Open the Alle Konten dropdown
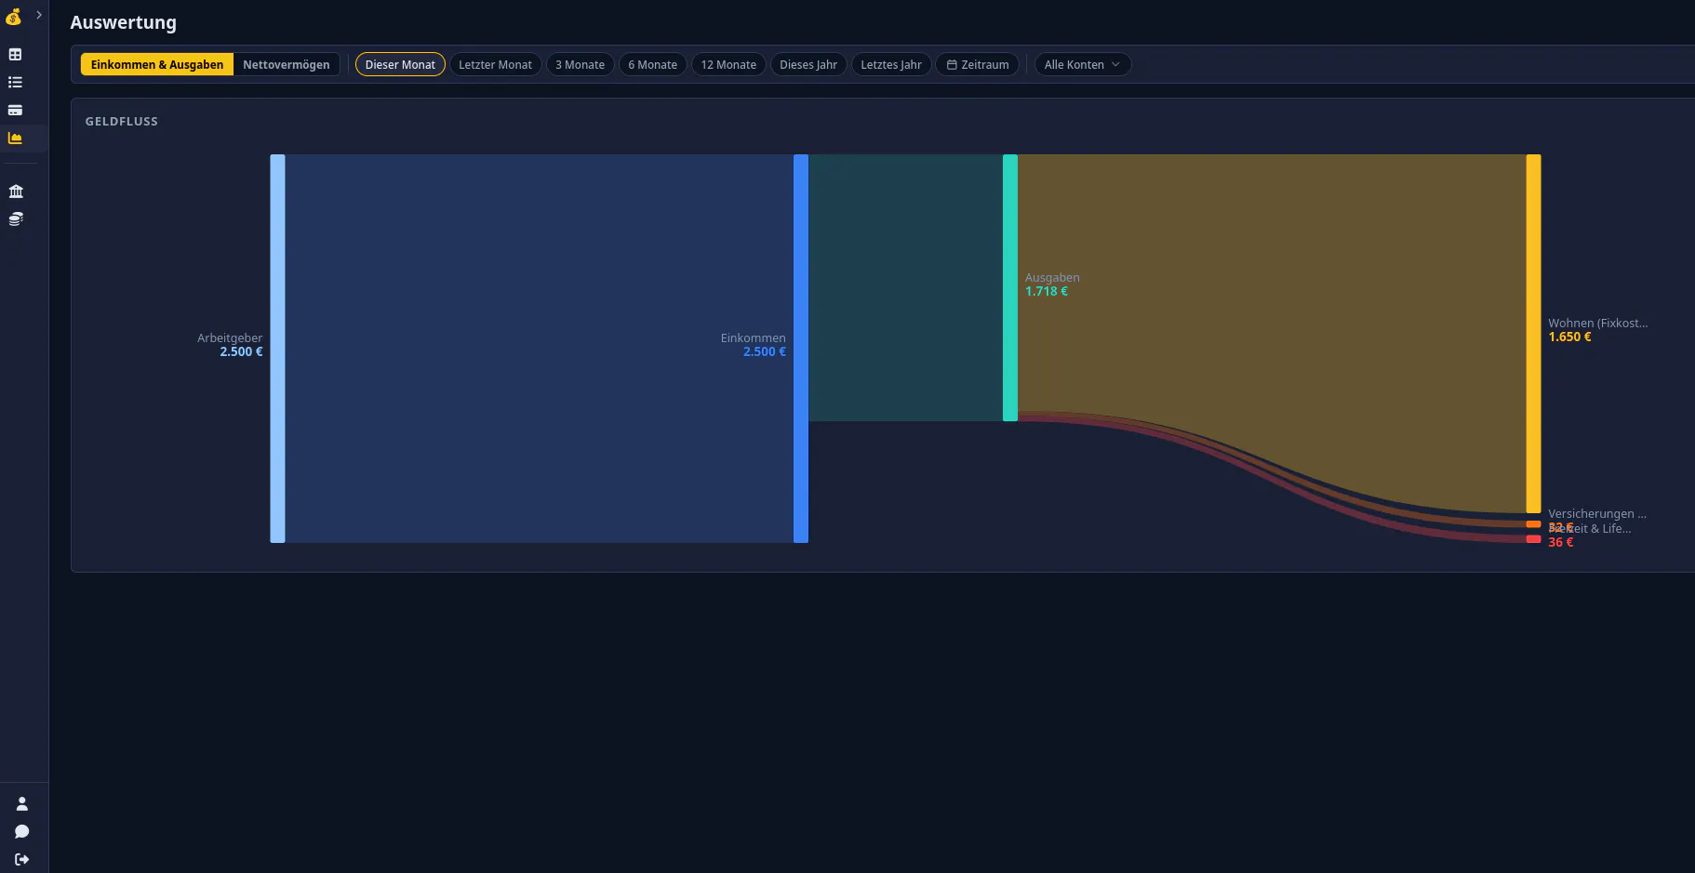The height and width of the screenshot is (873, 1695). [1083, 64]
